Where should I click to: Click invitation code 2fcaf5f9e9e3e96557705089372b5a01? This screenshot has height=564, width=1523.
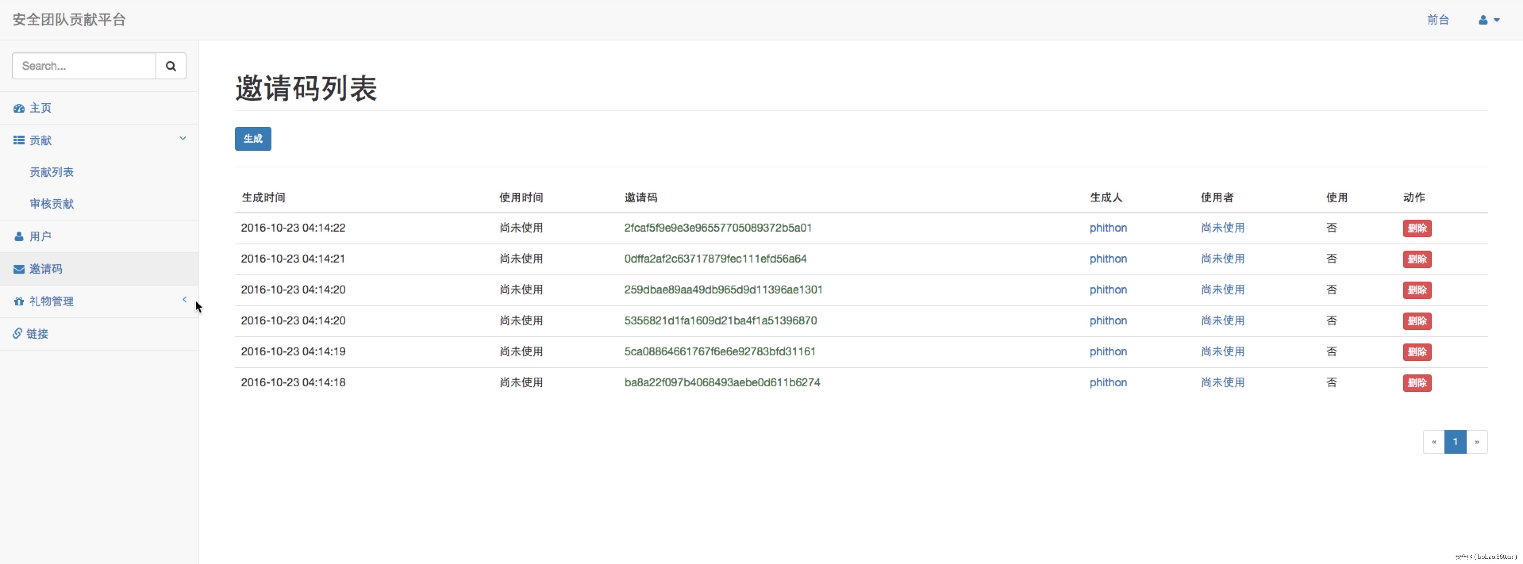point(718,228)
